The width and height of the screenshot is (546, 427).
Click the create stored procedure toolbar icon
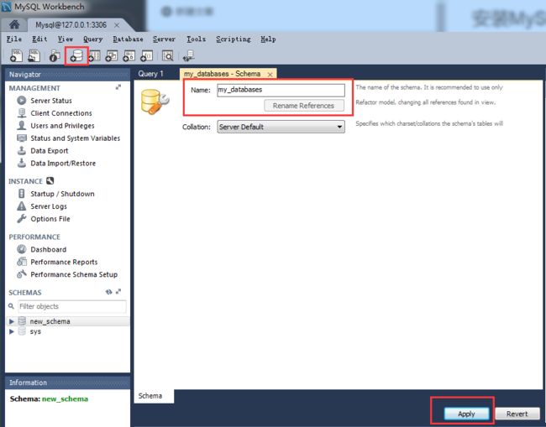[129, 55]
